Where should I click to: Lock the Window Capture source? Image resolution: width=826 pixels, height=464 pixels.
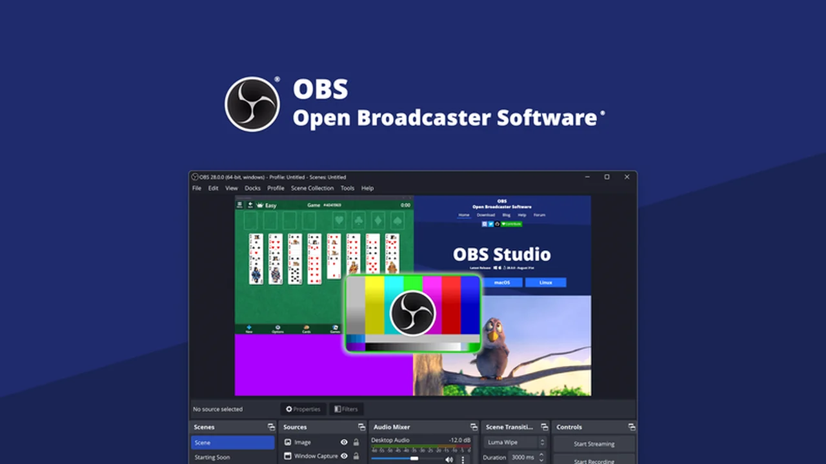[x=356, y=456]
